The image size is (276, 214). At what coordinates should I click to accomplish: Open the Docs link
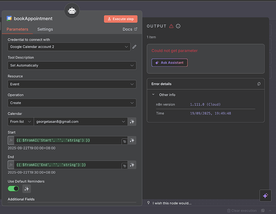[x=130, y=29]
